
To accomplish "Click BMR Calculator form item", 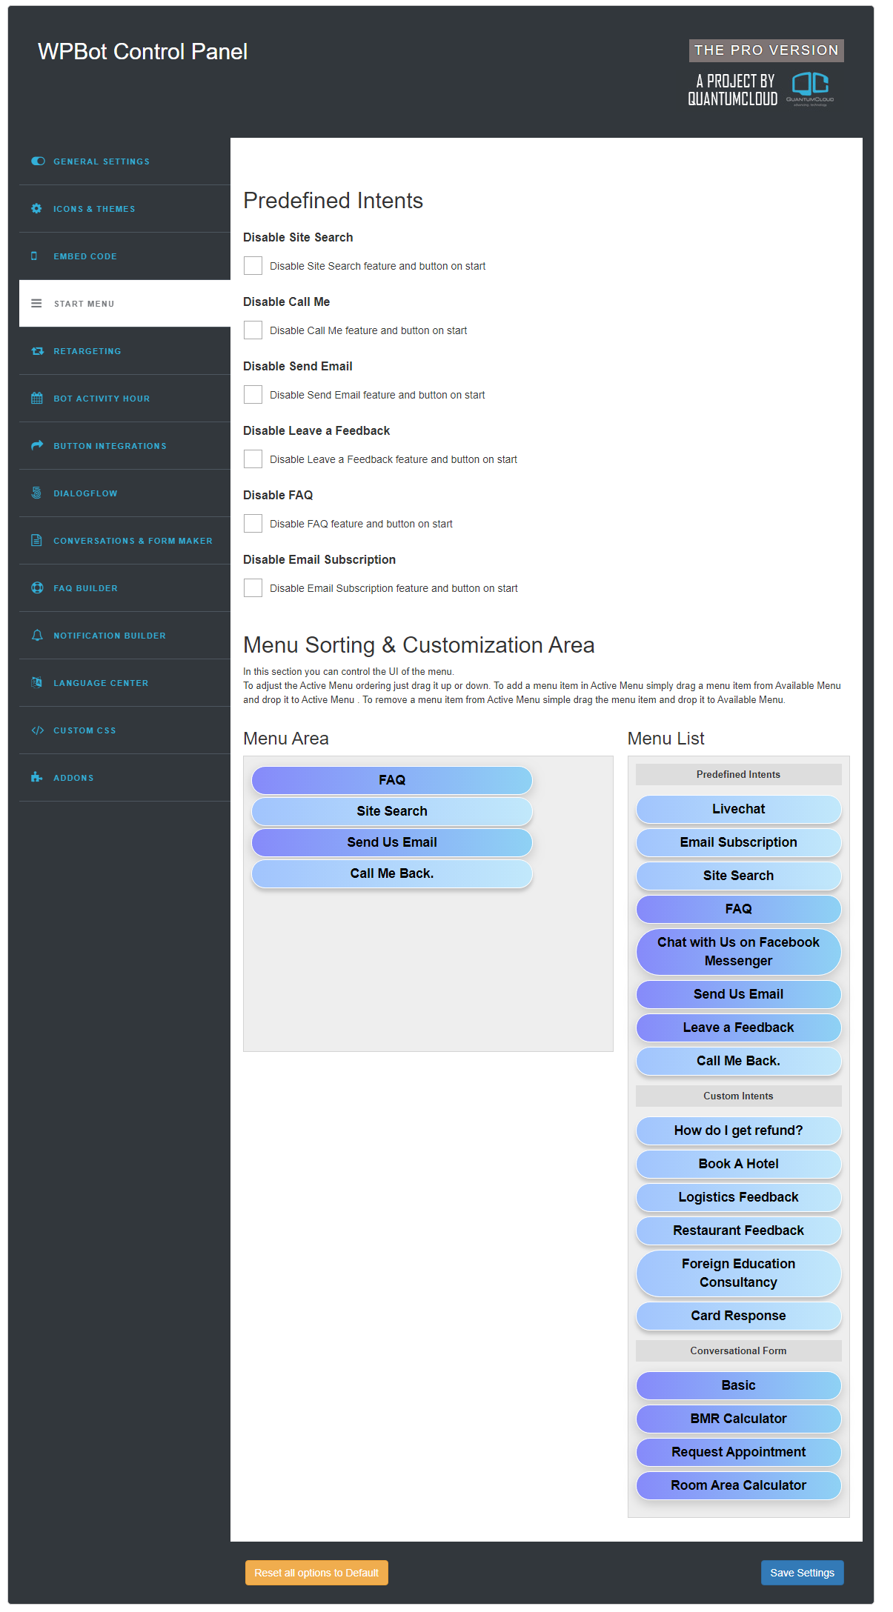I will coord(738,1419).
